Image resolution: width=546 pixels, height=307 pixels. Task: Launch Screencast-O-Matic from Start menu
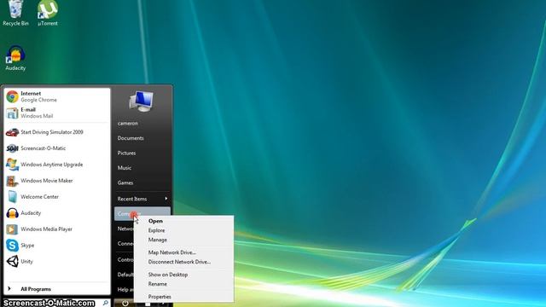(x=57, y=148)
